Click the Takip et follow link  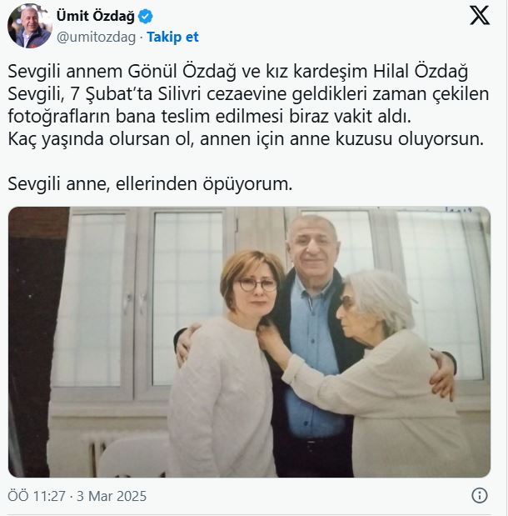(172, 37)
